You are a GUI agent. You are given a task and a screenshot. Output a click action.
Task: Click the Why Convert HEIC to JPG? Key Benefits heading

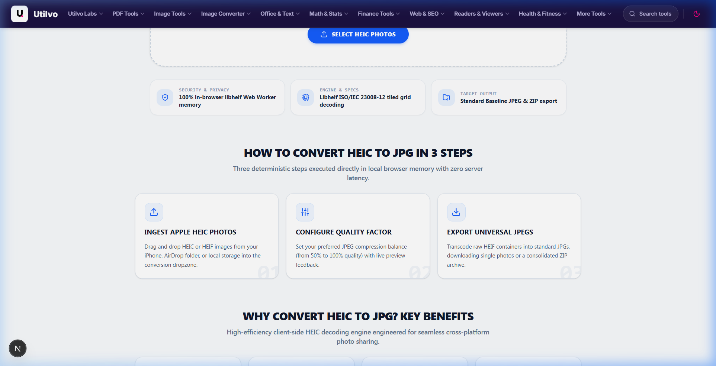click(358, 317)
